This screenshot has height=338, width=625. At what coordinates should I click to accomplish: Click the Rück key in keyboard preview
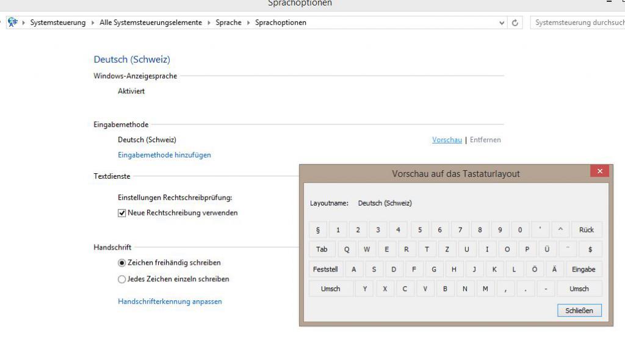tap(587, 229)
